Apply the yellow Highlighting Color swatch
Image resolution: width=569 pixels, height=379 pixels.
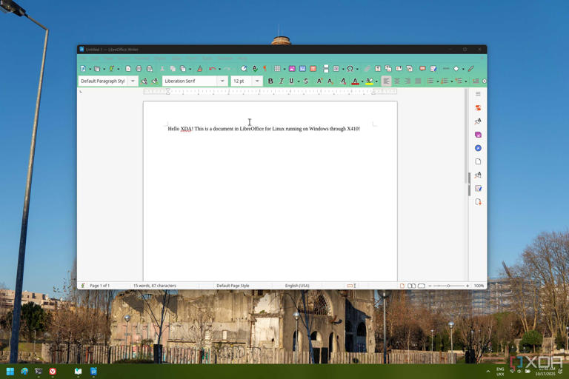point(370,81)
